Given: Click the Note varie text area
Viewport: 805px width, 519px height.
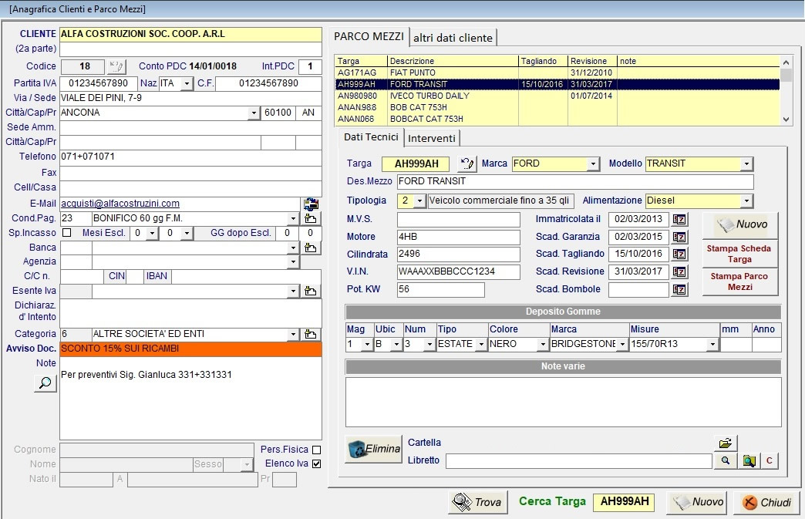Looking at the screenshot, I should pyautogui.click(x=563, y=403).
